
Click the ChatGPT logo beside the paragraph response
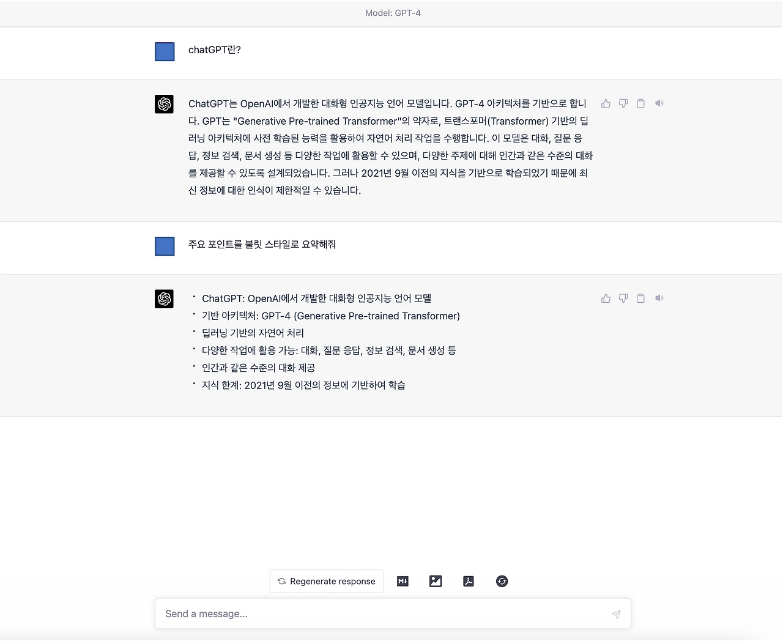click(x=165, y=104)
